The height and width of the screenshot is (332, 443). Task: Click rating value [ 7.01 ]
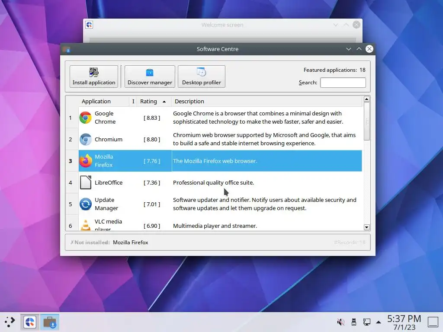[152, 204]
